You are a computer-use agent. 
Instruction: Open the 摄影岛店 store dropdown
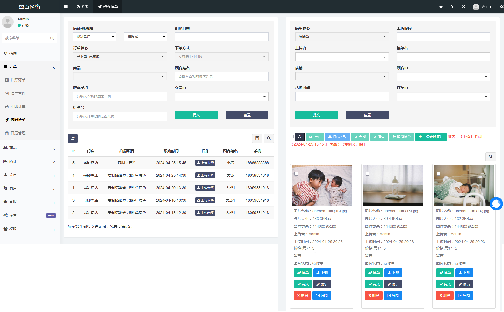pyautogui.click(x=95, y=37)
